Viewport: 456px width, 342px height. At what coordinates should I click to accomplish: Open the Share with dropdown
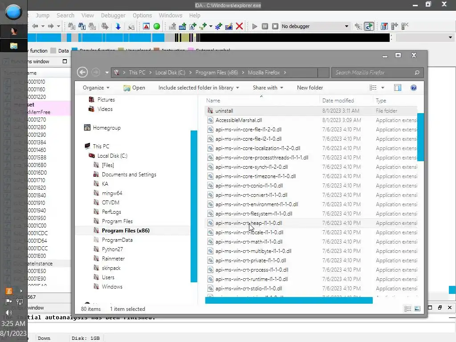(x=268, y=88)
